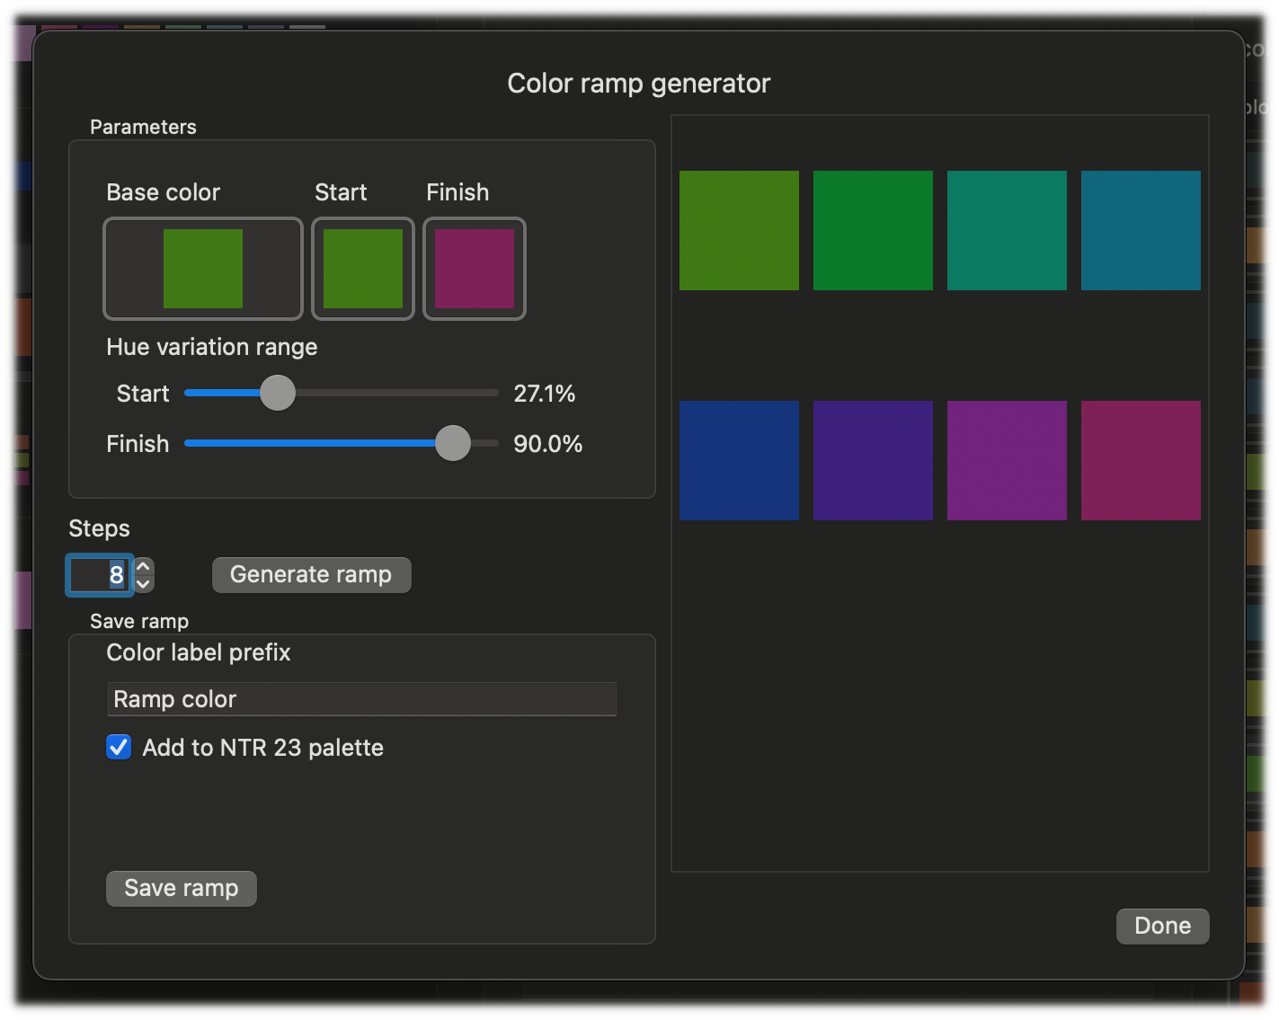The height and width of the screenshot is (1020, 1279).
Task: Uncheck Add to NTR 23 palette
Action: coord(119,748)
